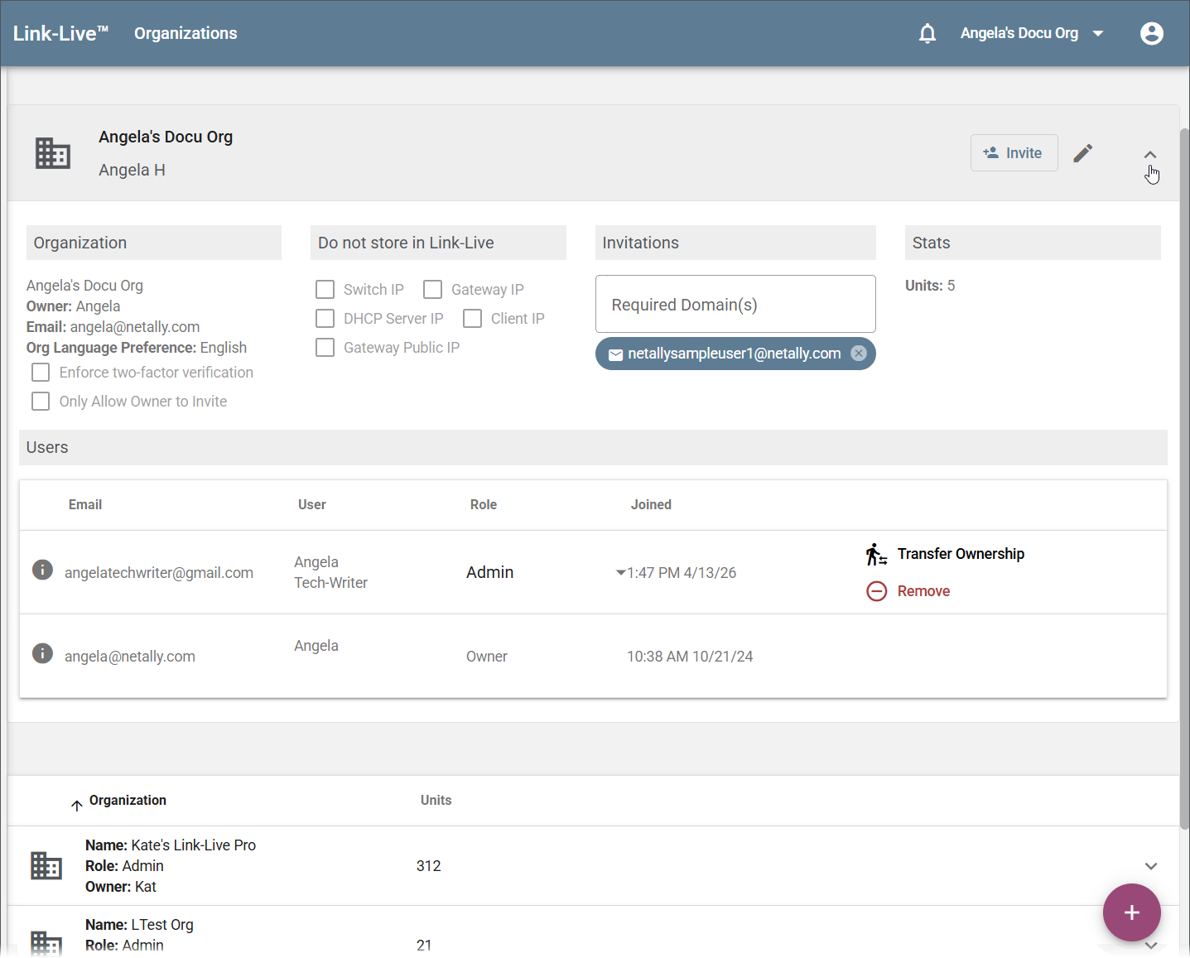Check the Client IP checkbox

click(473, 319)
